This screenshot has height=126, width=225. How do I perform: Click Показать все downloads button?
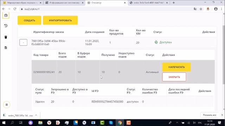point(210,115)
